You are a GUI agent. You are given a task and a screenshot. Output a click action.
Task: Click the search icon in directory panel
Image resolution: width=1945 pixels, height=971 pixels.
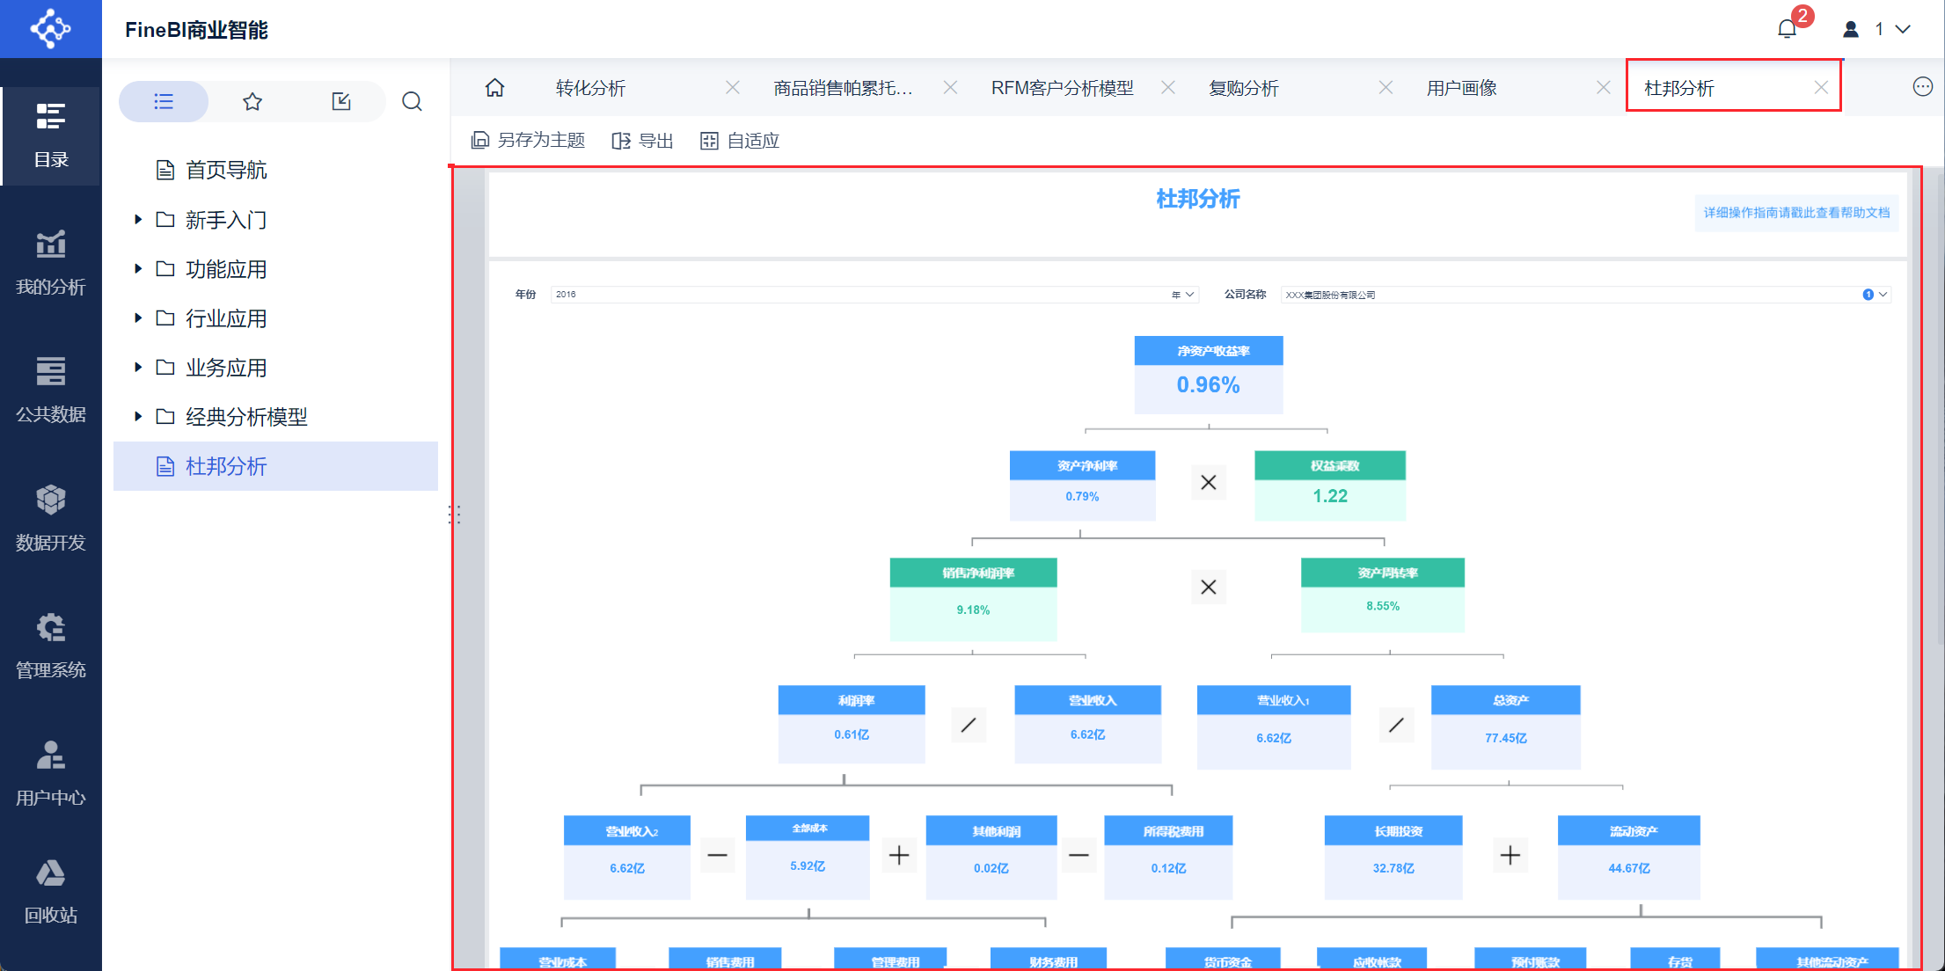(412, 101)
